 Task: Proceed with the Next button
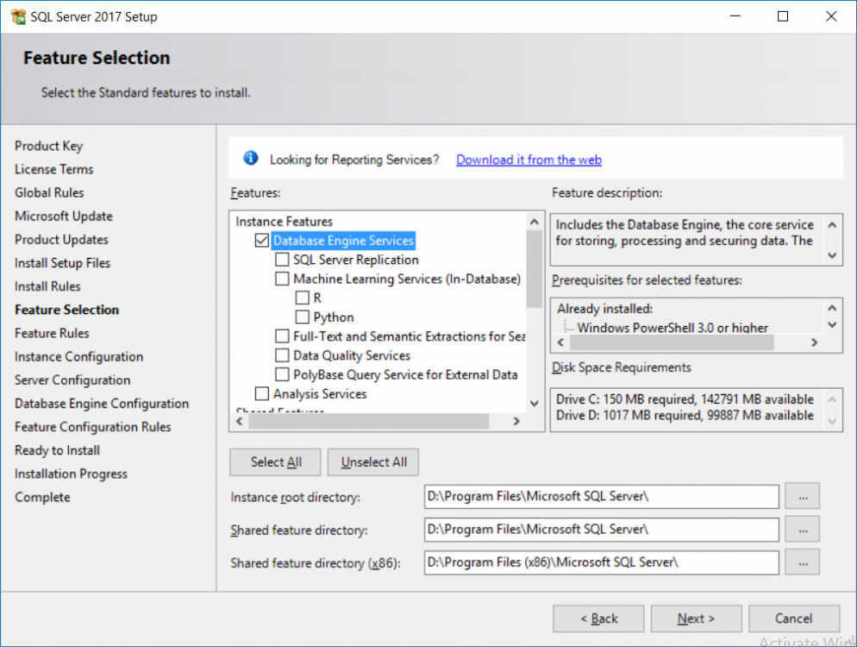[x=697, y=619]
